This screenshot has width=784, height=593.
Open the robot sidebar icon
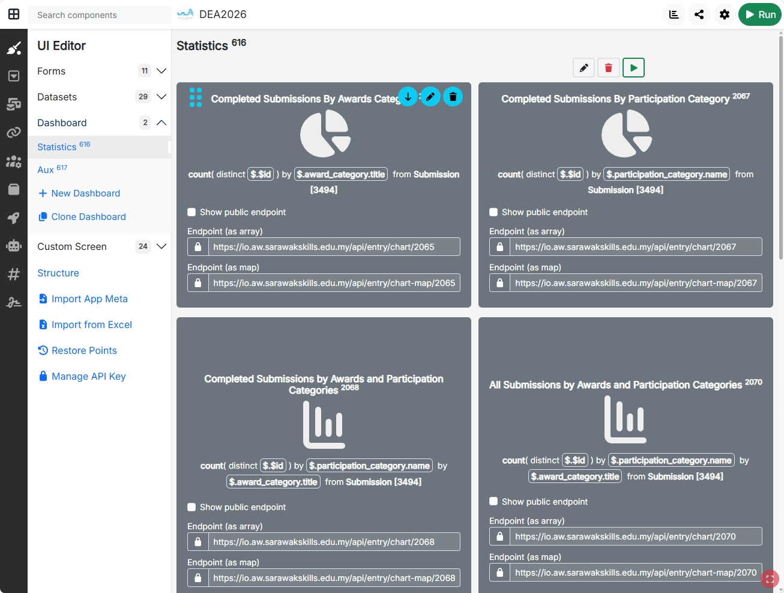[x=14, y=246]
